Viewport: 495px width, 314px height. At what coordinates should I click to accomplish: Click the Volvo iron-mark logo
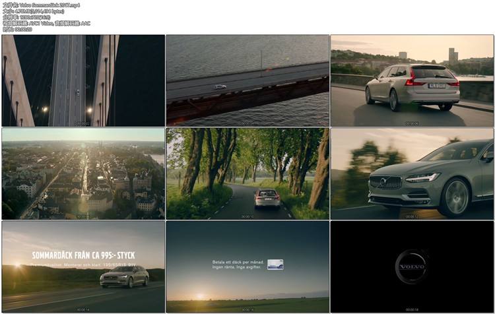point(412,267)
